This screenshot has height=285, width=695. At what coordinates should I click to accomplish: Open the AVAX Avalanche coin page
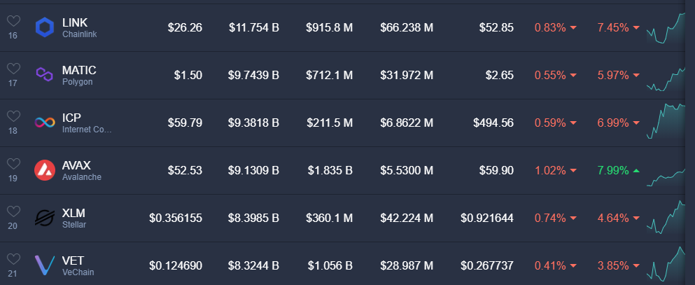82,171
